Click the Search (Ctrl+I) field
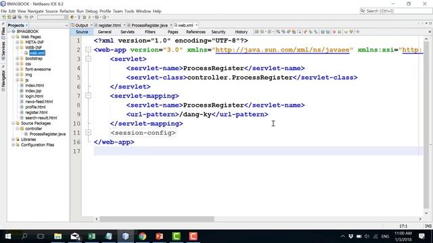This screenshot has height=243, width=433. point(396,11)
